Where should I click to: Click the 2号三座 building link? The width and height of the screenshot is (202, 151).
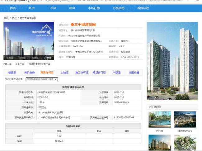[20, 64]
